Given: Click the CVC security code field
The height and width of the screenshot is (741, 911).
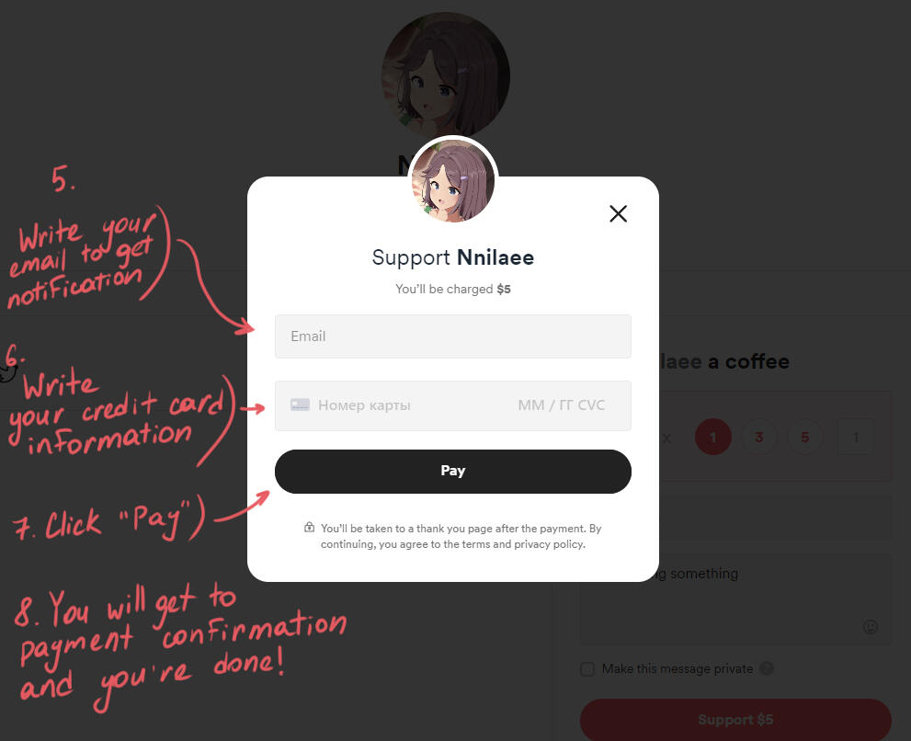Looking at the screenshot, I should [x=591, y=405].
